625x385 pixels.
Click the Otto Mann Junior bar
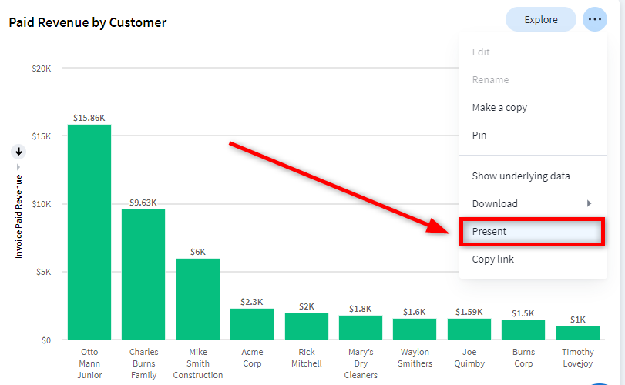point(89,232)
